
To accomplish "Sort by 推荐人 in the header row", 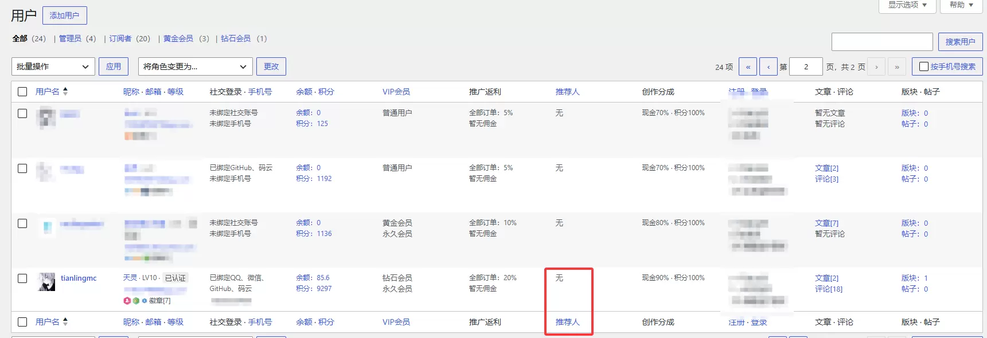I will point(568,92).
